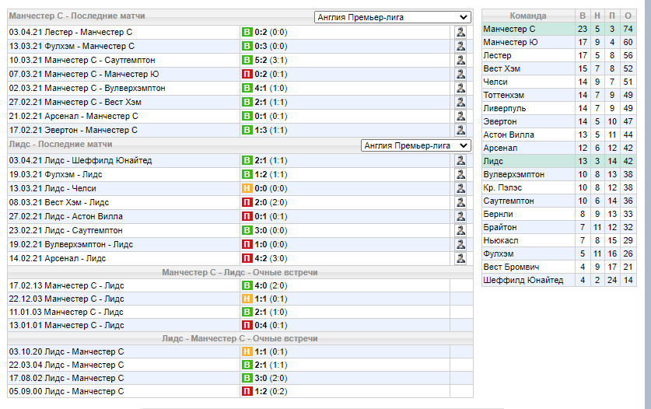
Task: Click score 5:2 (3:1) of Саутгемптон match
Action: (271, 60)
